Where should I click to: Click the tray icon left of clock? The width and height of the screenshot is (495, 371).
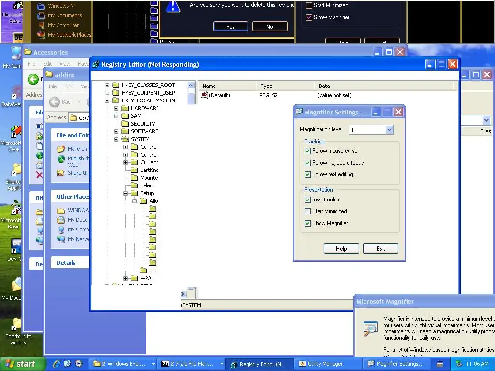pyautogui.click(x=459, y=364)
